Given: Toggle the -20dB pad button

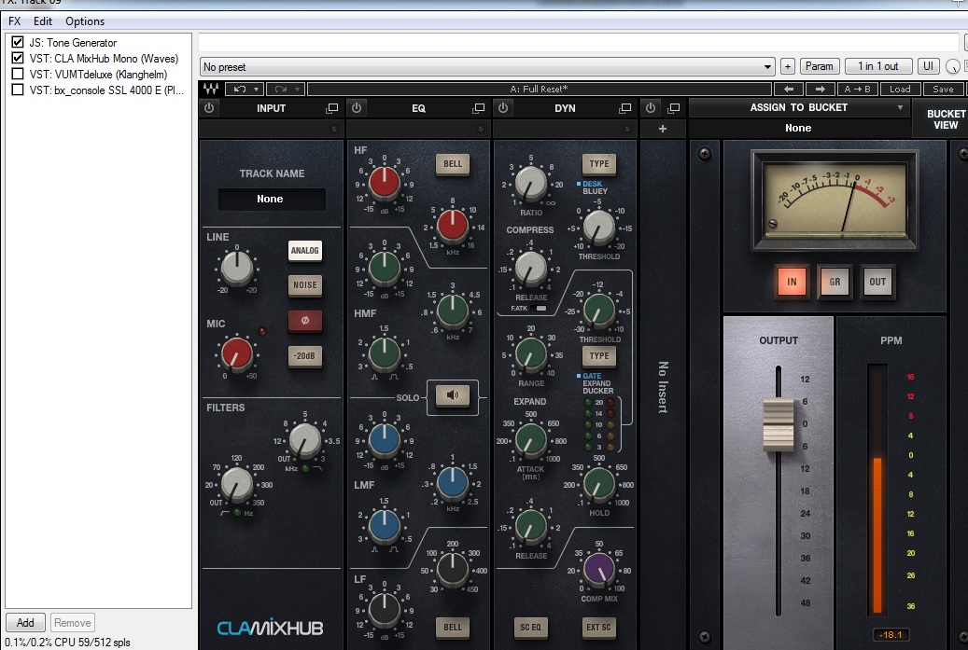Looking at the screenshot, I should (x=305, y=356).
